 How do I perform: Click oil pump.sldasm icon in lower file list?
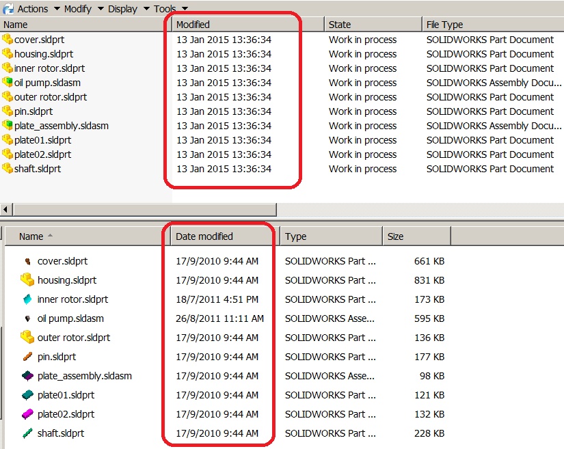click(x=28, y=318)
